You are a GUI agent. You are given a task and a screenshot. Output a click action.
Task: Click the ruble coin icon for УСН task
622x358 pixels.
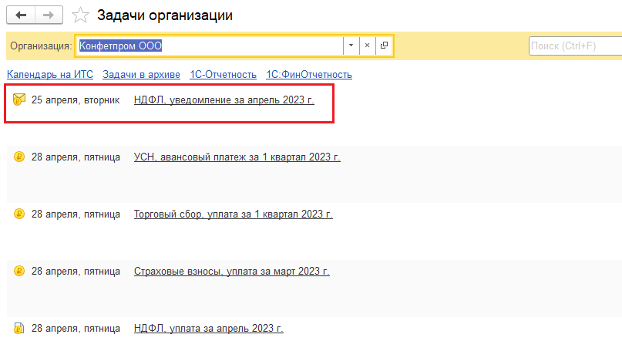pyautogui.click(x=19, y=157)
